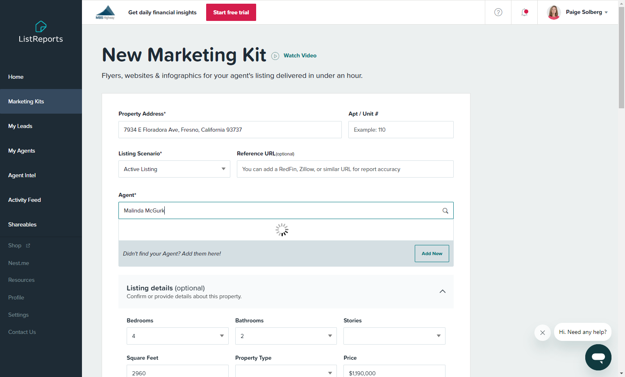Open Agent Intel in the sidebar
This screenshot has height=377, width=625.
click(41, 175)
